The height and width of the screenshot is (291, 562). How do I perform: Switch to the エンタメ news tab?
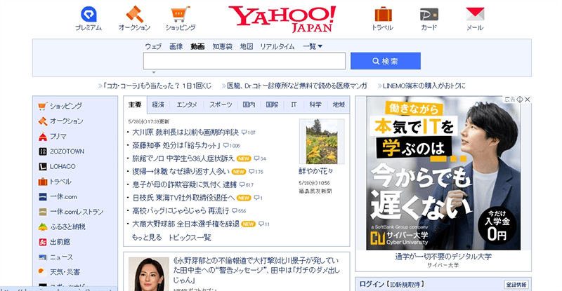pos(187,104)
